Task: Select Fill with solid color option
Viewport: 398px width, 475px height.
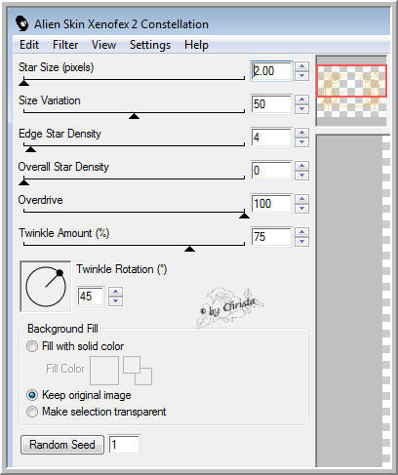Action: 32,346
